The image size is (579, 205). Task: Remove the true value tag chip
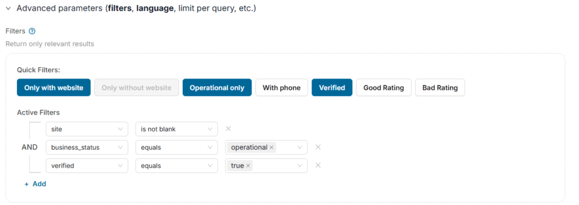pos(248,166)
